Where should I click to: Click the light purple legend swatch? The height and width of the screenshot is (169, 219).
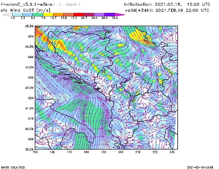(x=99, y=14)
